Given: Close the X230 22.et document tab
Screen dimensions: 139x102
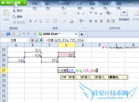Looking at the screenshot, I should tap(76, 34).
